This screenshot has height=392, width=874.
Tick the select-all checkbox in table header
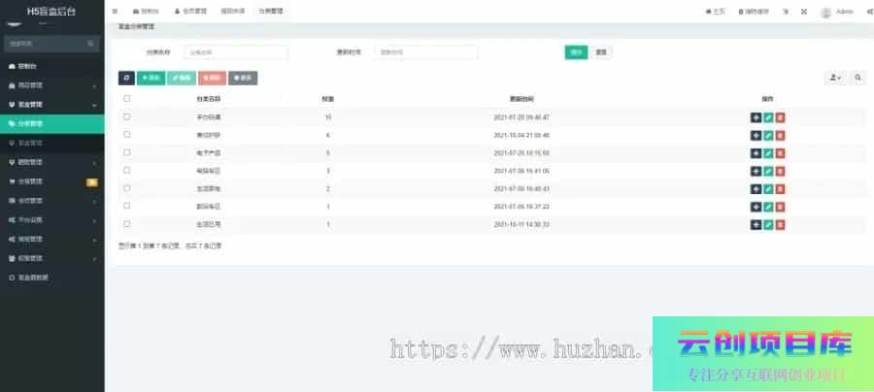coord(126,99)
